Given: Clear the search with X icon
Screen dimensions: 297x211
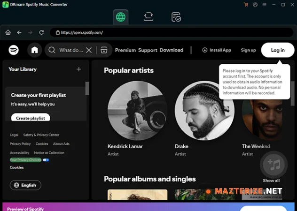Looking at the screenshot, I should tap(89, 50).
